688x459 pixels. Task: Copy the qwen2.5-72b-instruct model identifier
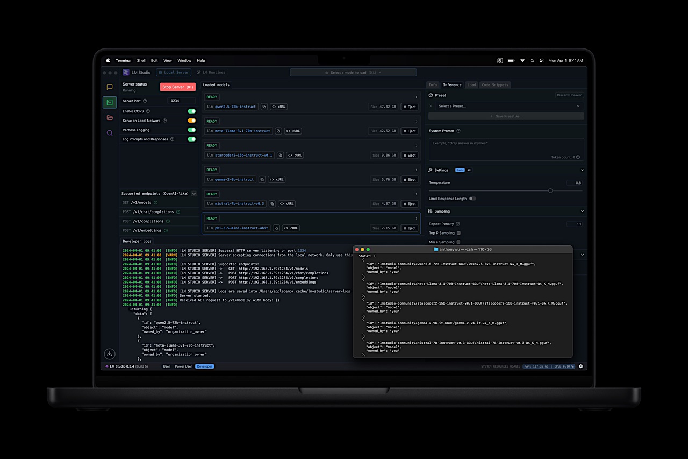(x=264, y=107)
